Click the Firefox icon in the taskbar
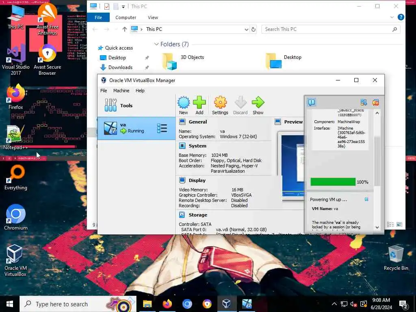 coord(167,304)
